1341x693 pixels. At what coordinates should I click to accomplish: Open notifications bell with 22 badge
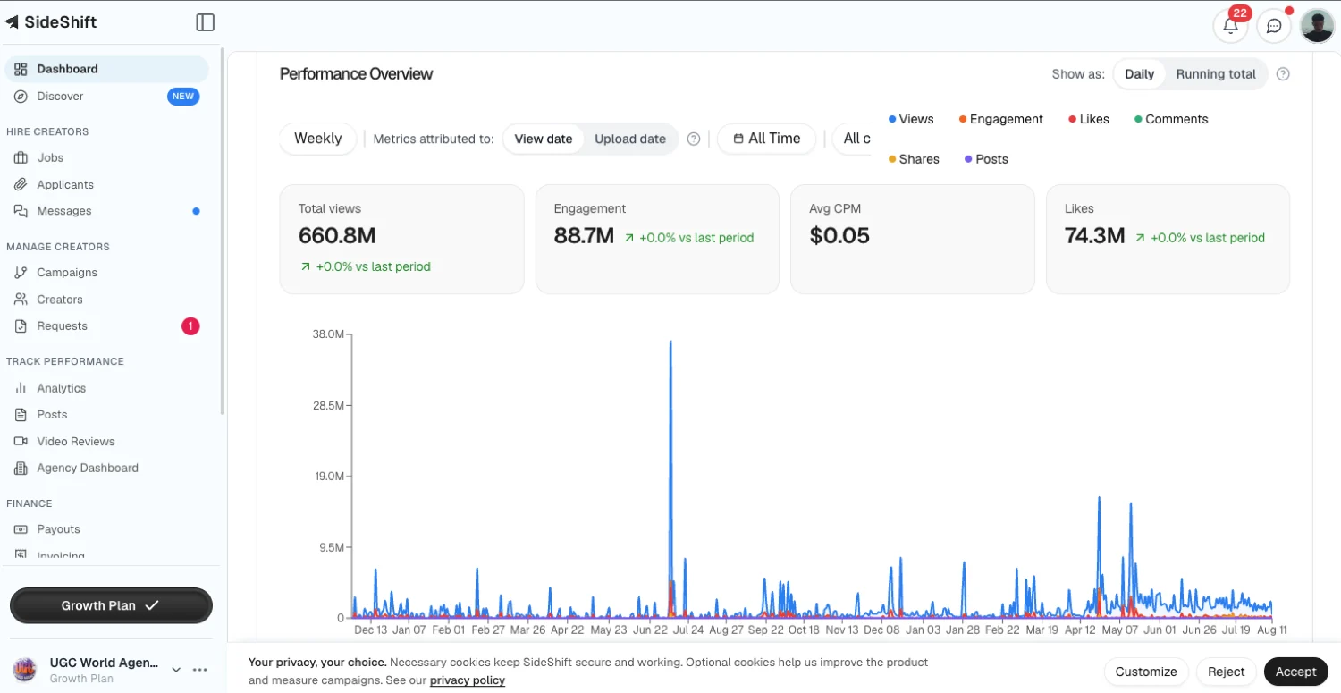[x=1230, y=26]
